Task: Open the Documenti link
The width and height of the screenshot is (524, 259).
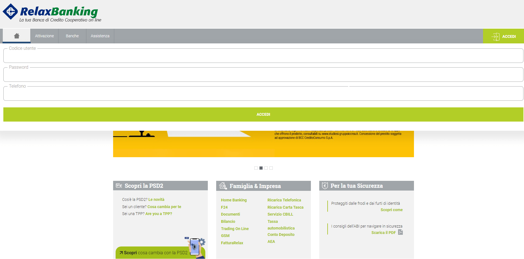Action: 230,214
